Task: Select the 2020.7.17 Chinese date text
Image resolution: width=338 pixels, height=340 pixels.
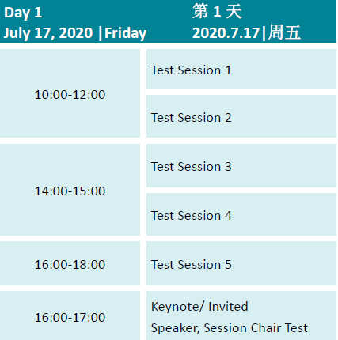Action: [x=226, y=33]
